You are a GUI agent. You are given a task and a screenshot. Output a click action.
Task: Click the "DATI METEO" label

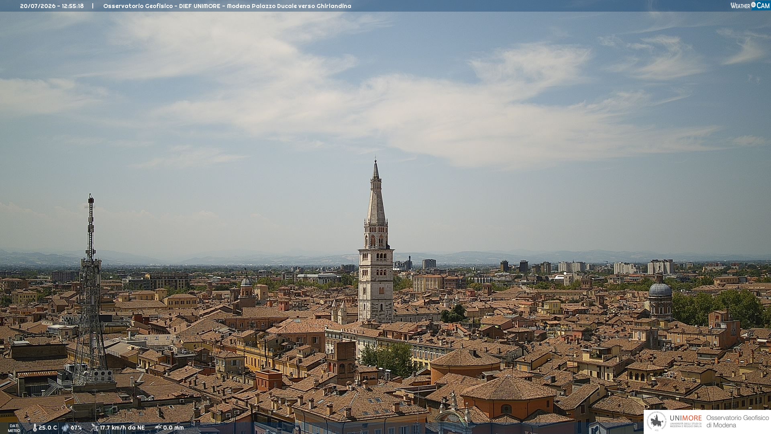14,428
